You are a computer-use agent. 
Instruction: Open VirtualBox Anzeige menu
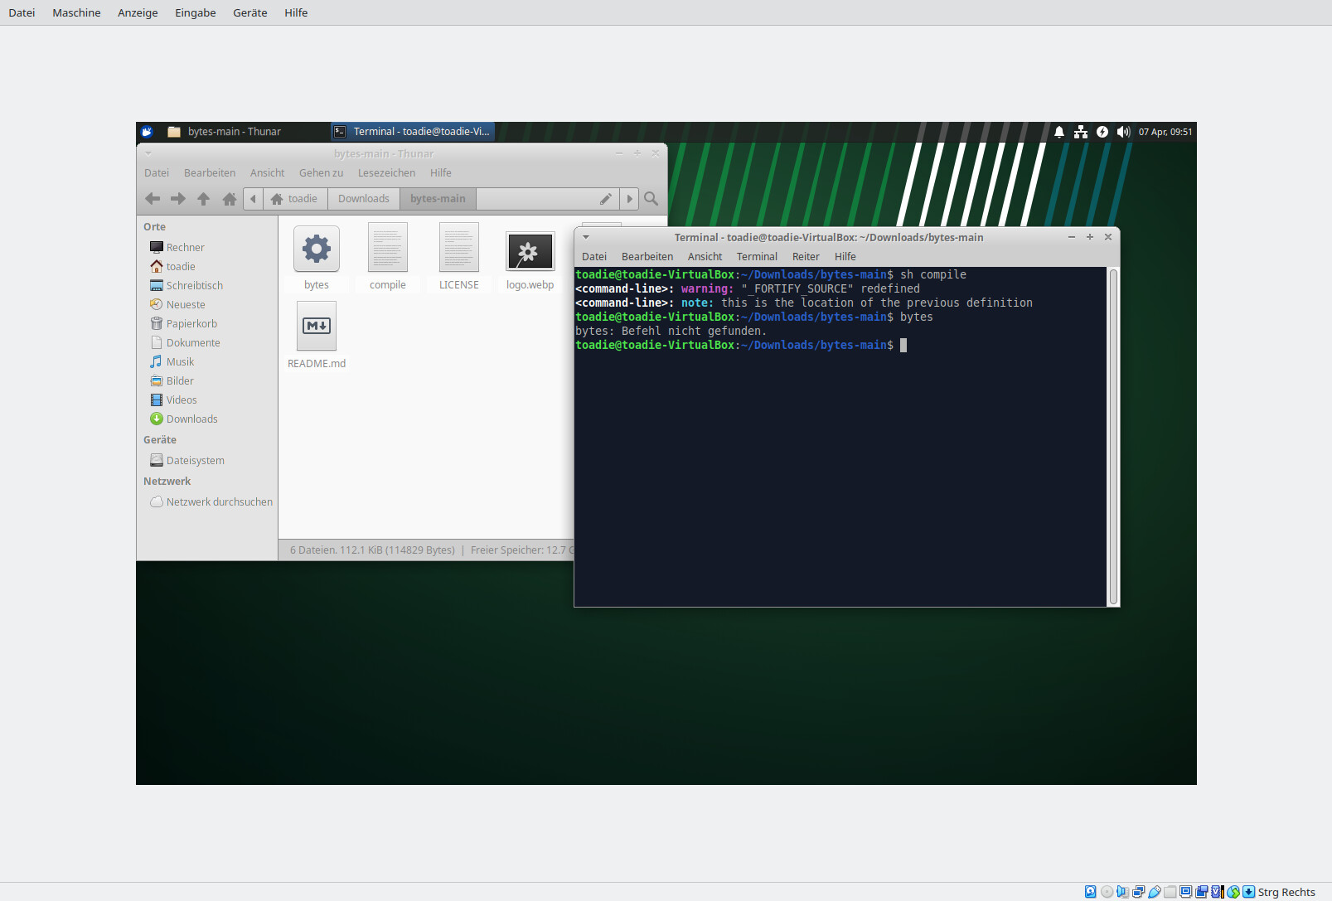click(x=138, y=12)
